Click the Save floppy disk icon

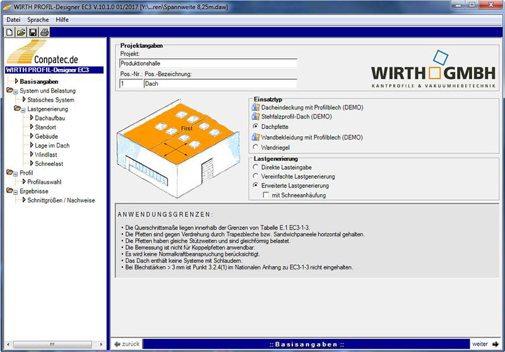33,32
